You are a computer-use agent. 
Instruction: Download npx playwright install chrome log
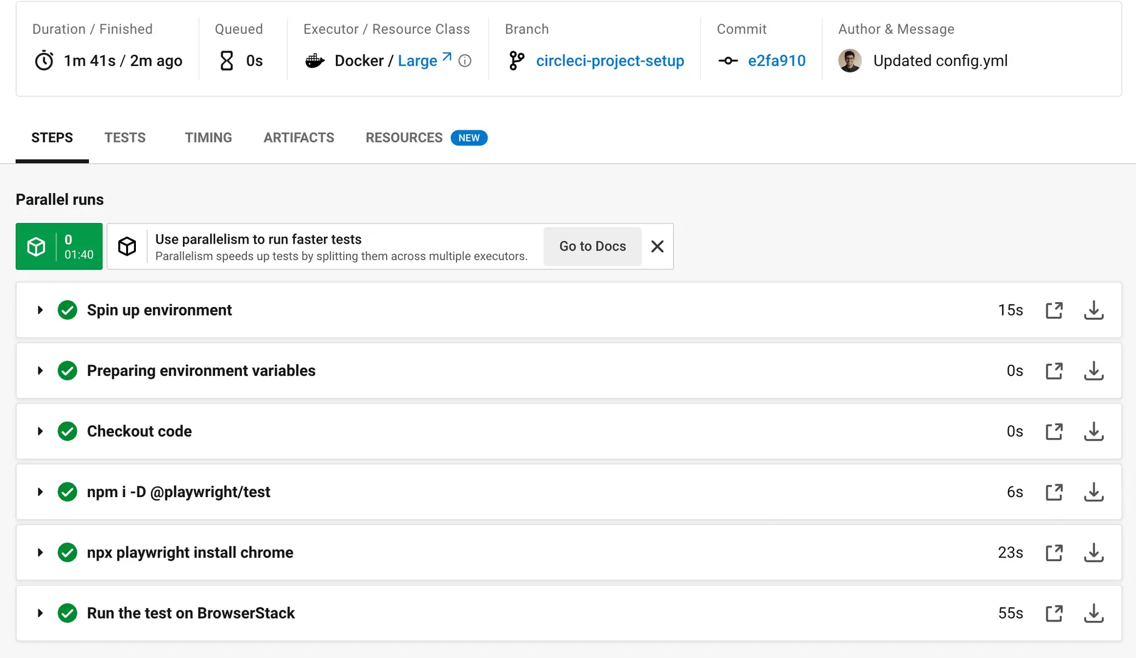click(1093, 553)
